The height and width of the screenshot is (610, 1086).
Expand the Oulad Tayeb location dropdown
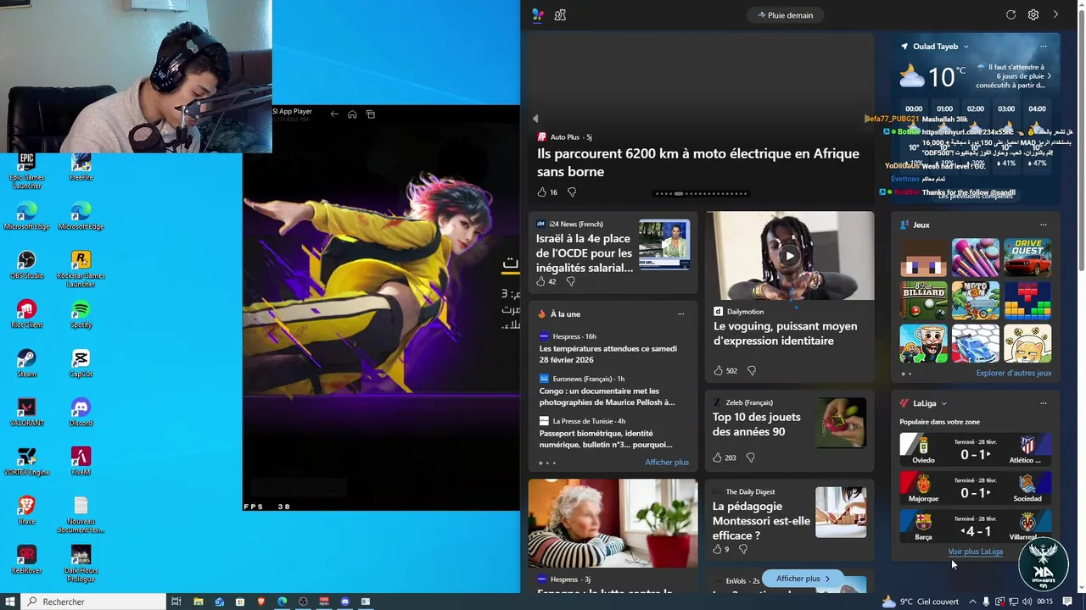tap(966, 47)
